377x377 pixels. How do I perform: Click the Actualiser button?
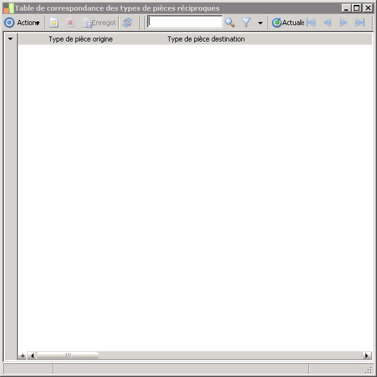[x=288, y=23]
